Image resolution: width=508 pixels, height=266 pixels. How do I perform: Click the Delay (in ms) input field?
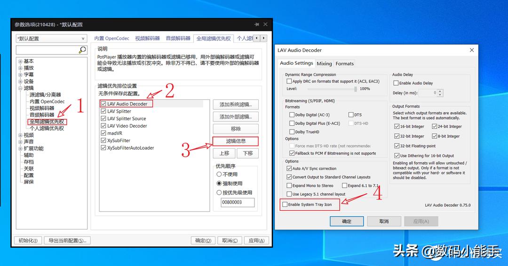pyautogui.click(x=429, y=93)
